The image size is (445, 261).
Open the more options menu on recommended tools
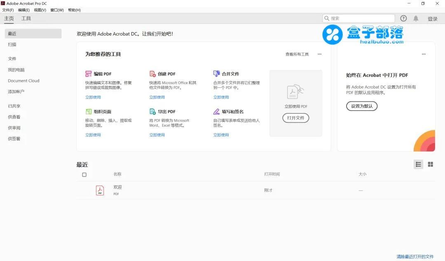pyautogui.click(x=320, y=54)
